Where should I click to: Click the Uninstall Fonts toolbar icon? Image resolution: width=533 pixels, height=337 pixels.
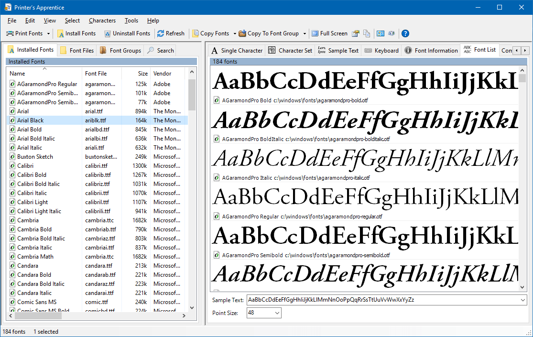[x=108, y=33]
